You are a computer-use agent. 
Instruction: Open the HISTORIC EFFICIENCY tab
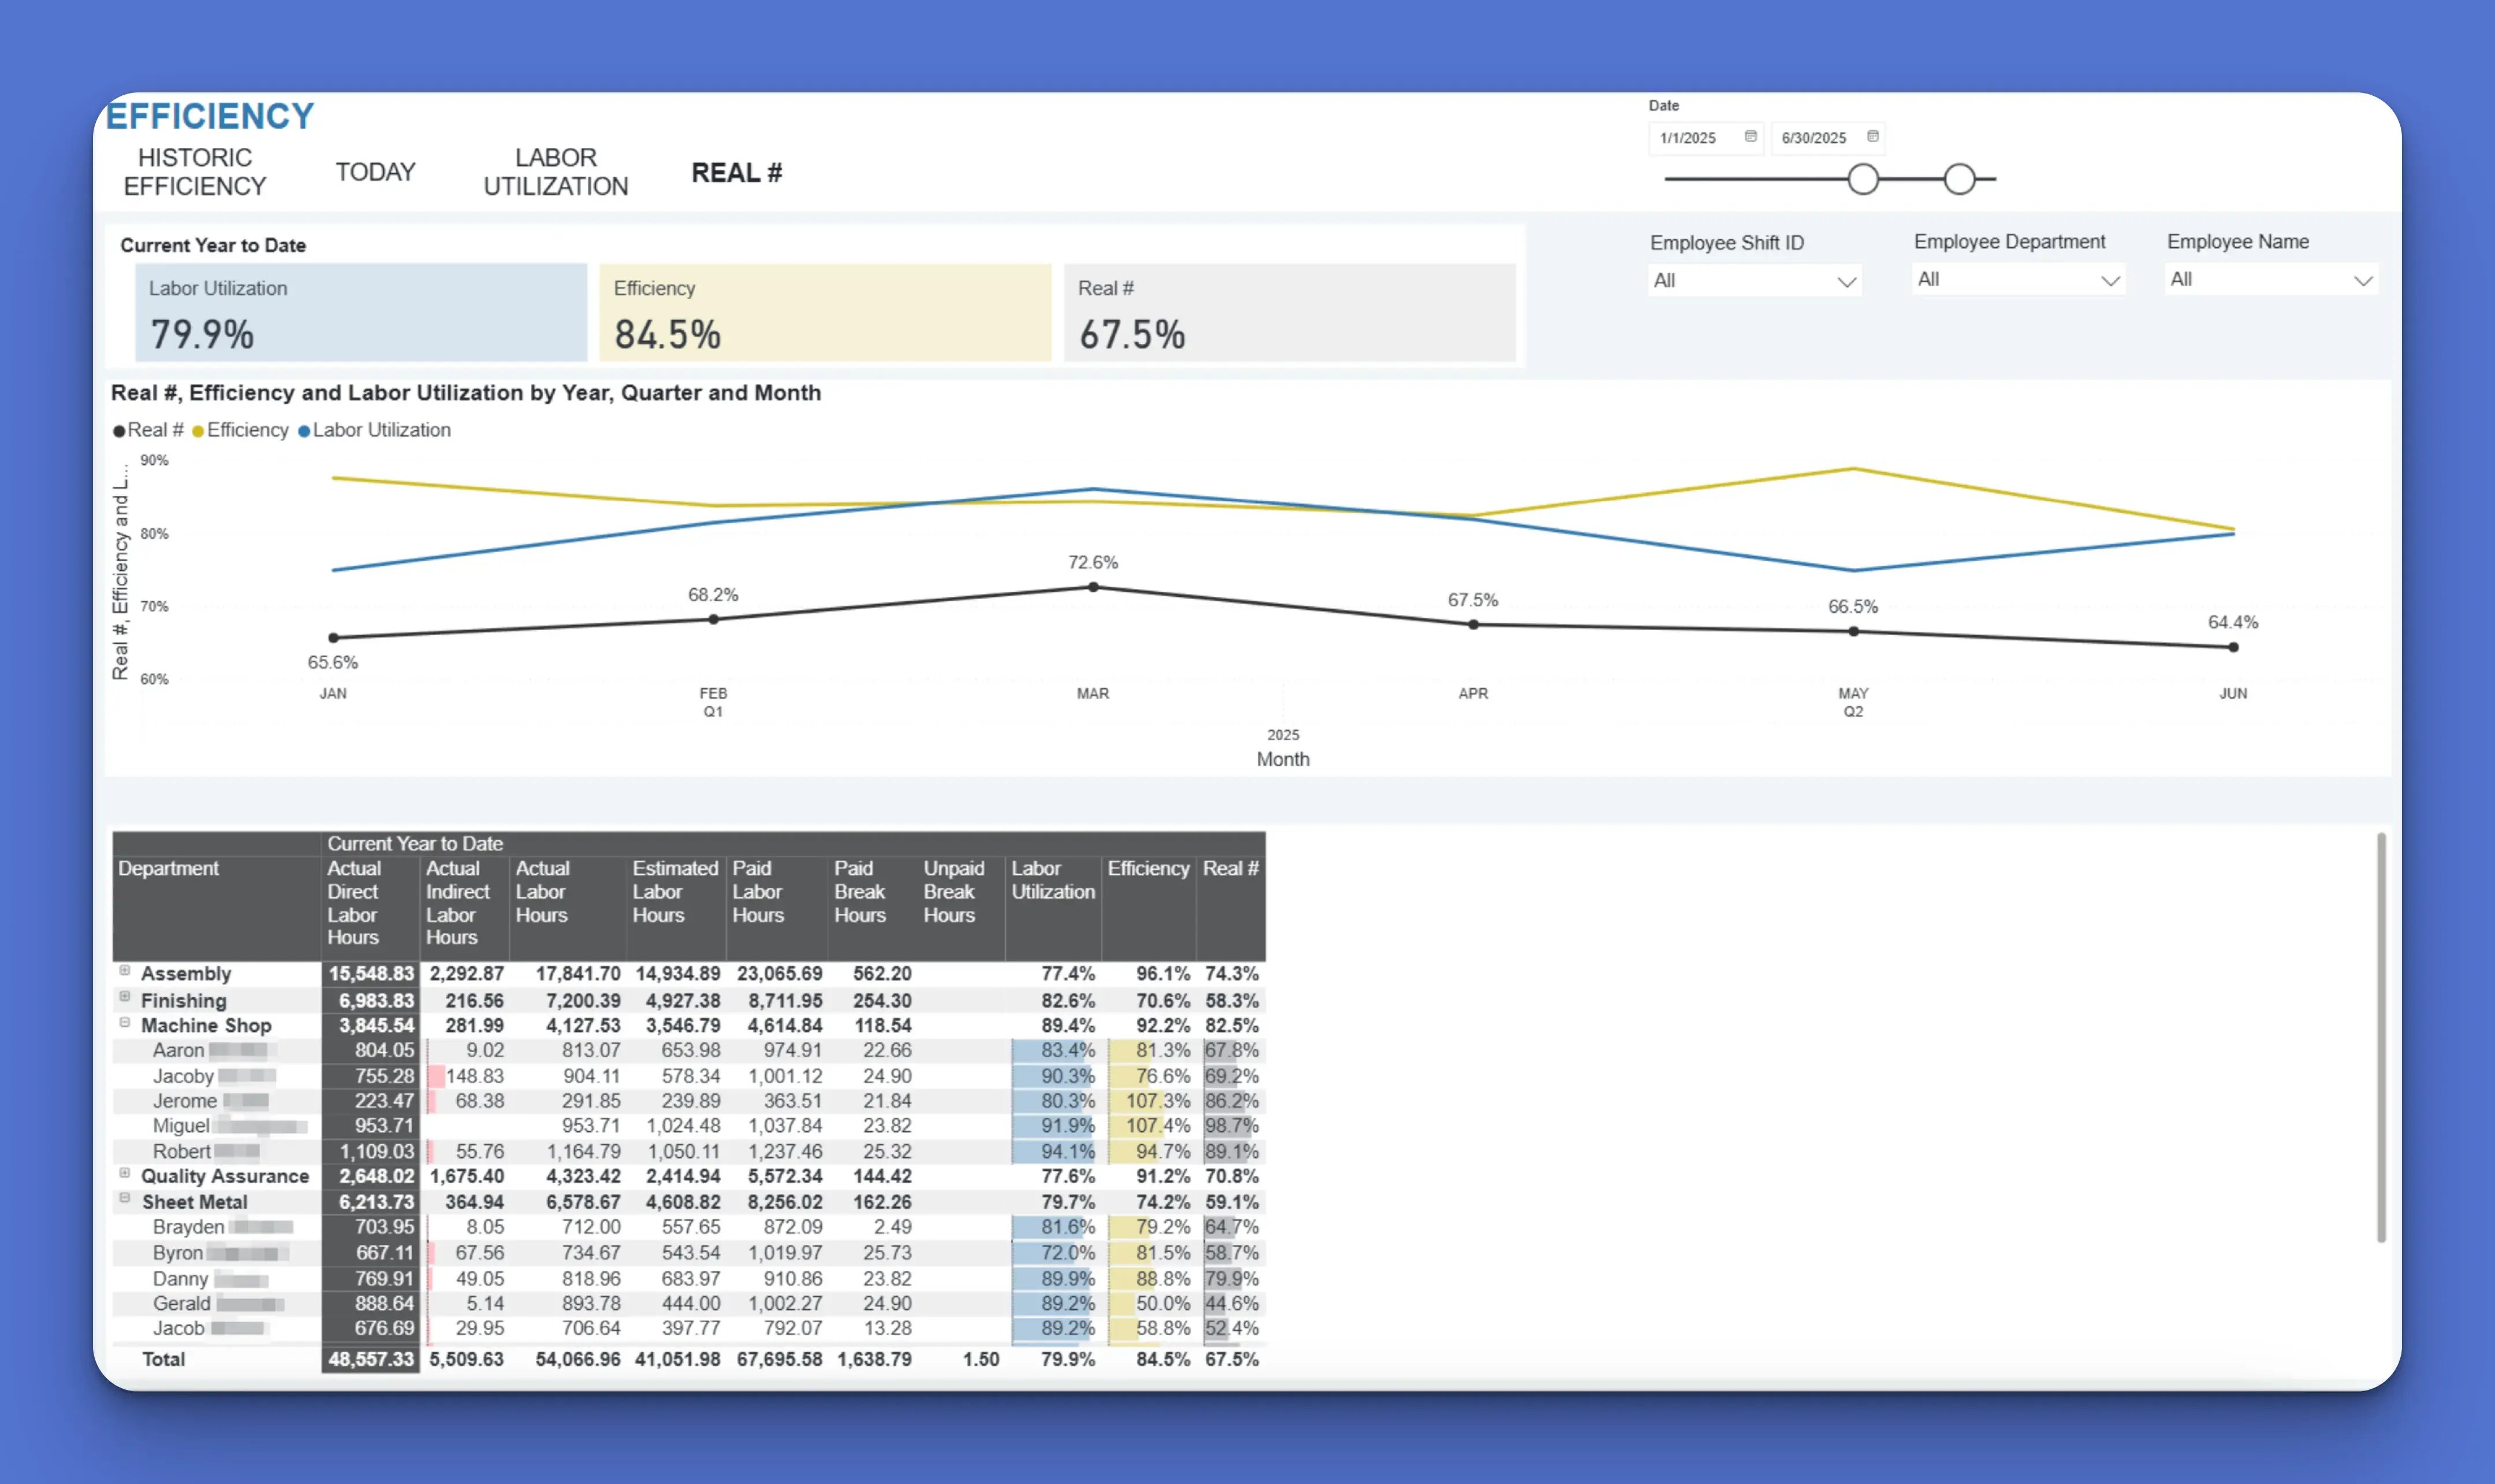coord(195,171)
